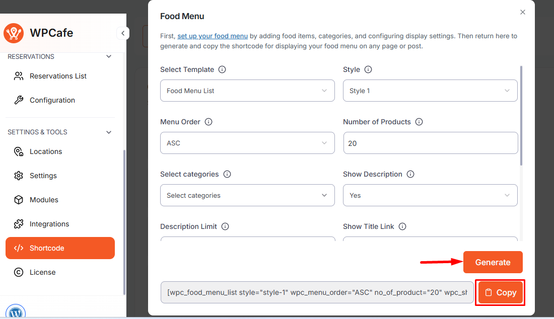Viewport: 554px width, 319px height.
Task: Follow the 'set up your food menu' link
Action: pyautogui.click(x=213, y=36)
